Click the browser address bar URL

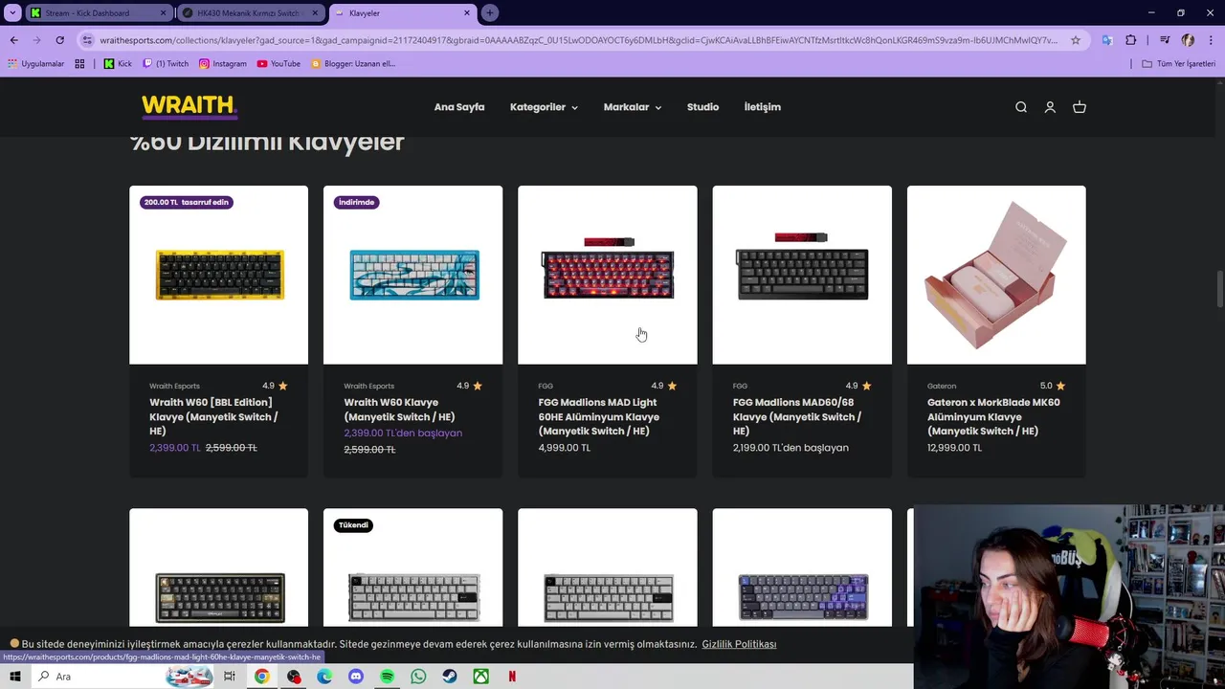(579, 40)
